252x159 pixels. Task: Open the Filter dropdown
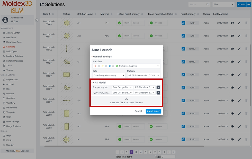[x=223, y=5]
